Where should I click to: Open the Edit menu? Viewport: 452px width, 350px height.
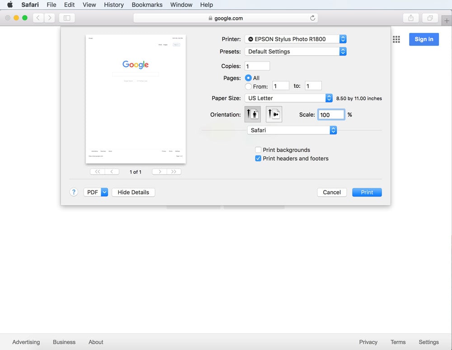coord(69,5)
